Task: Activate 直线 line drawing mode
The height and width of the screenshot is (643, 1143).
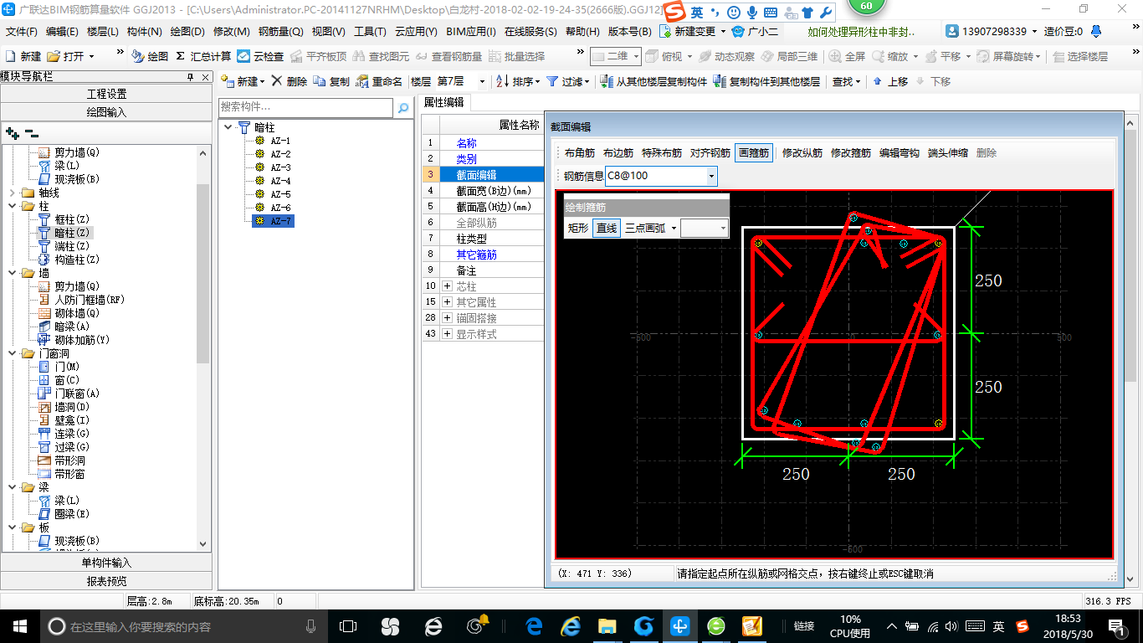Action: [607, 228]
